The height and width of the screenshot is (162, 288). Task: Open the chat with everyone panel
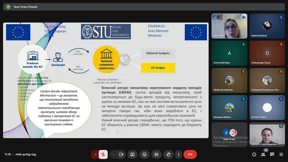click(272, 154)
